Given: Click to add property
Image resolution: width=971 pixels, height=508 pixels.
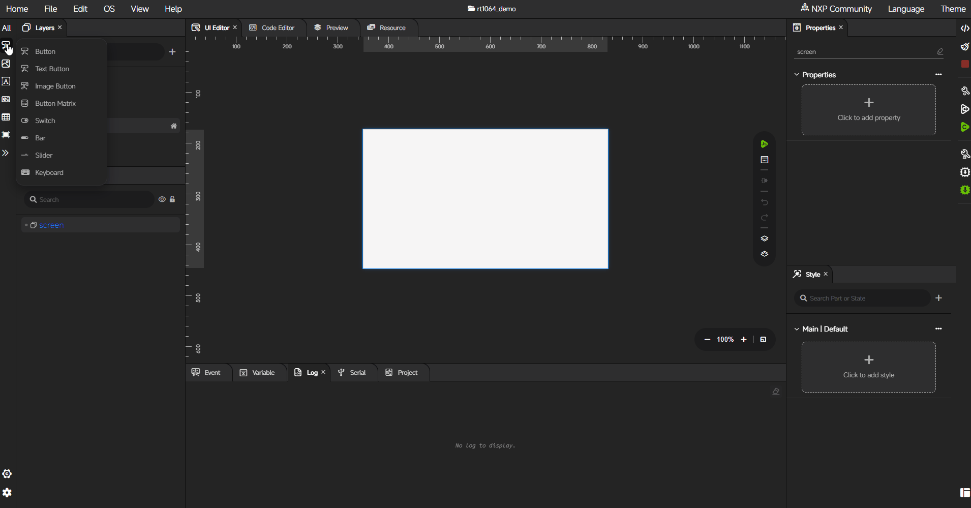Looking at the screenshot, I should pos(869,110).
